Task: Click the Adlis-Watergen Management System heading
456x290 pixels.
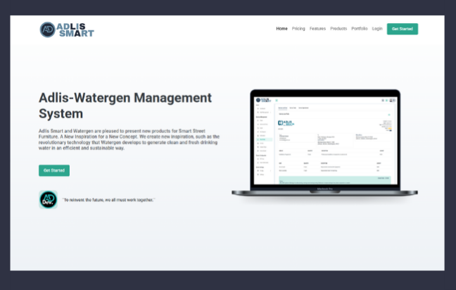Action: (x=125, y=105)
